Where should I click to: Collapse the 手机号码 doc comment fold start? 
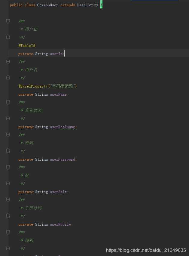coord(8,200)
